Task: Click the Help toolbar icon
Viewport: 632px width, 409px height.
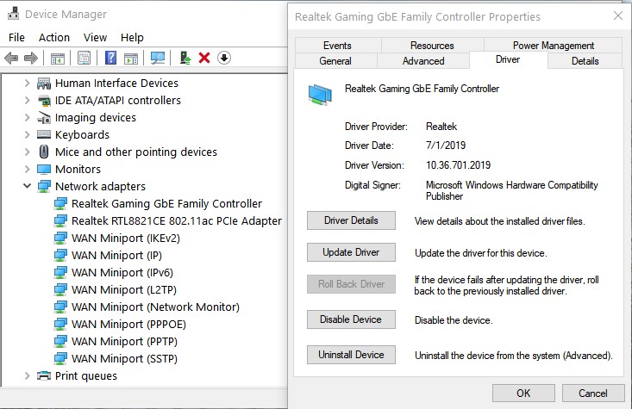Action: point(110,58)
